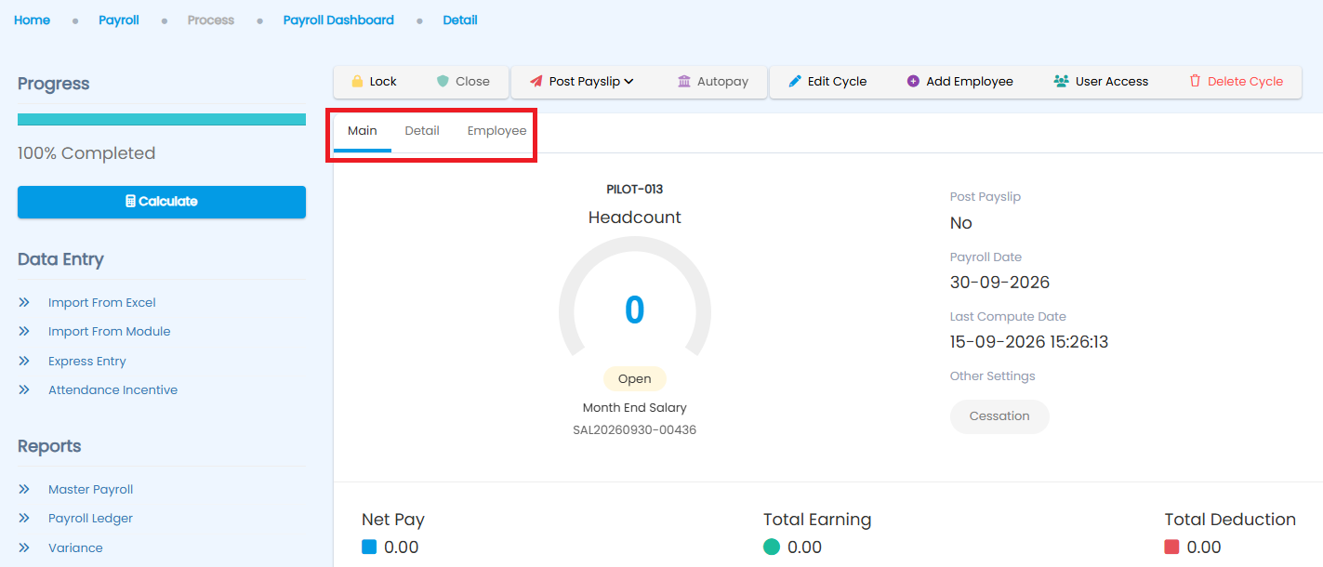This screenshot has height=567, width=1323.
Task: Click the chevron icon beside Import From Excel
Action: tap(24, 303)
